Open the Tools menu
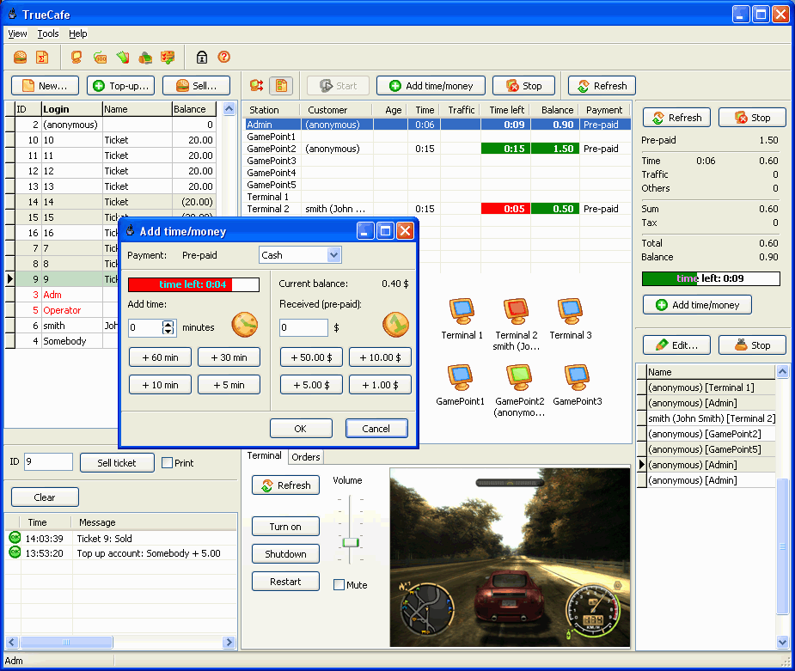This screenshot has width=795, height=671. [48, 34]
